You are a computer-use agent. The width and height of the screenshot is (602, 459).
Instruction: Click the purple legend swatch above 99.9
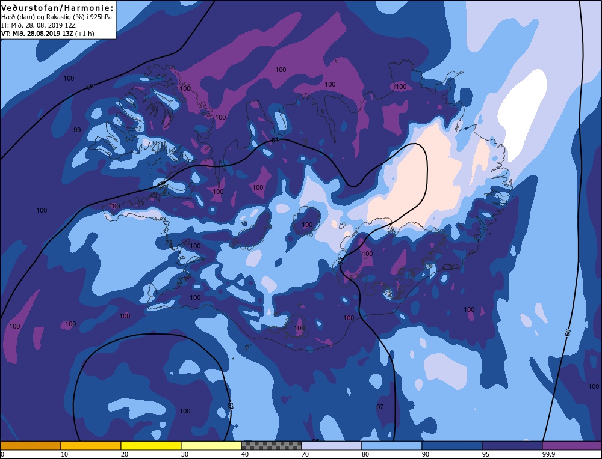(572, 446)
